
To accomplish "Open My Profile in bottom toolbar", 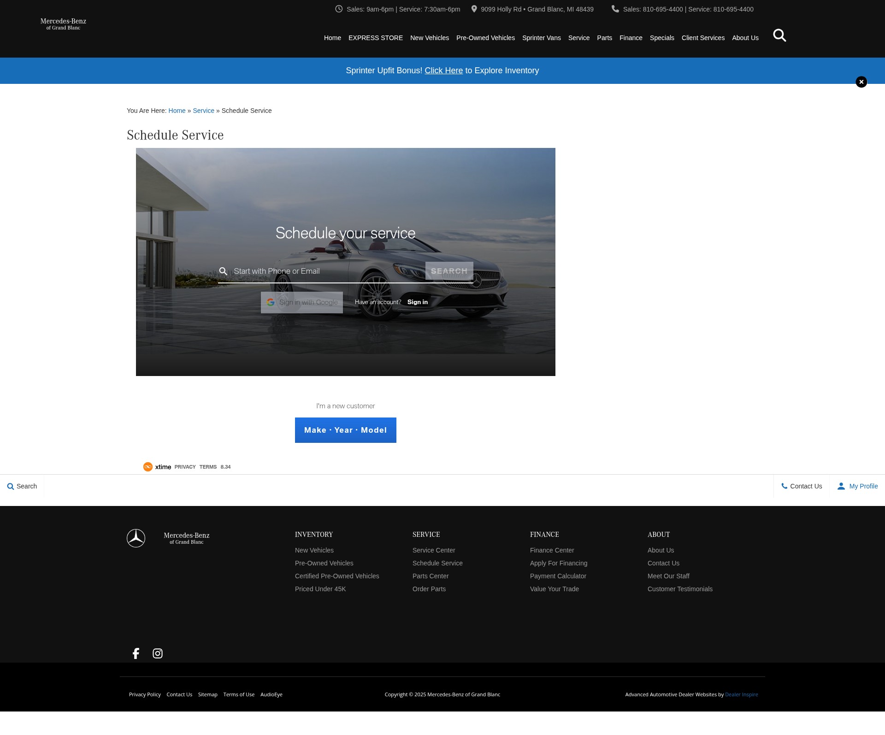I will [x=858, y=486].
